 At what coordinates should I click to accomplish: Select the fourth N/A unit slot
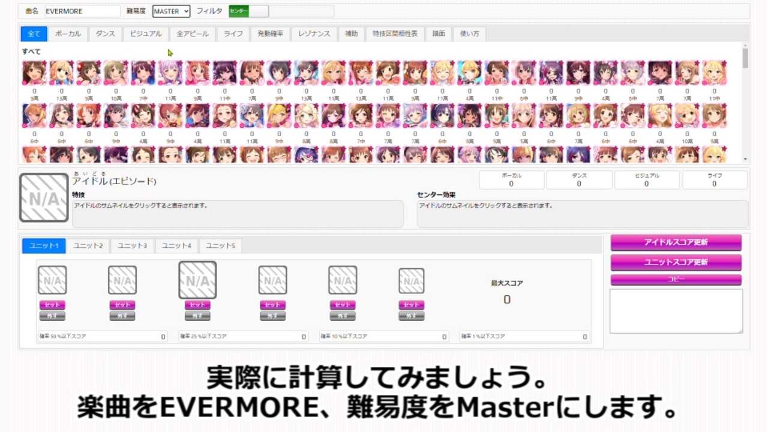pos(272,280)
